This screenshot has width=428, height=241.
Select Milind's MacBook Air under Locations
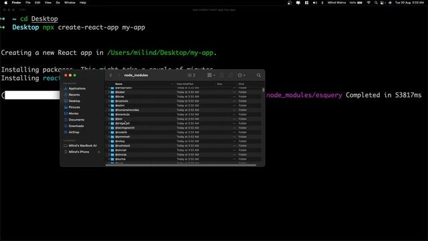[x=80, y=146]
